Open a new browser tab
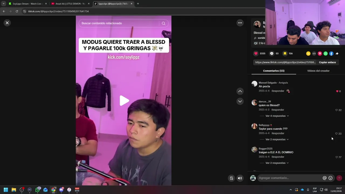 (138, 4)
